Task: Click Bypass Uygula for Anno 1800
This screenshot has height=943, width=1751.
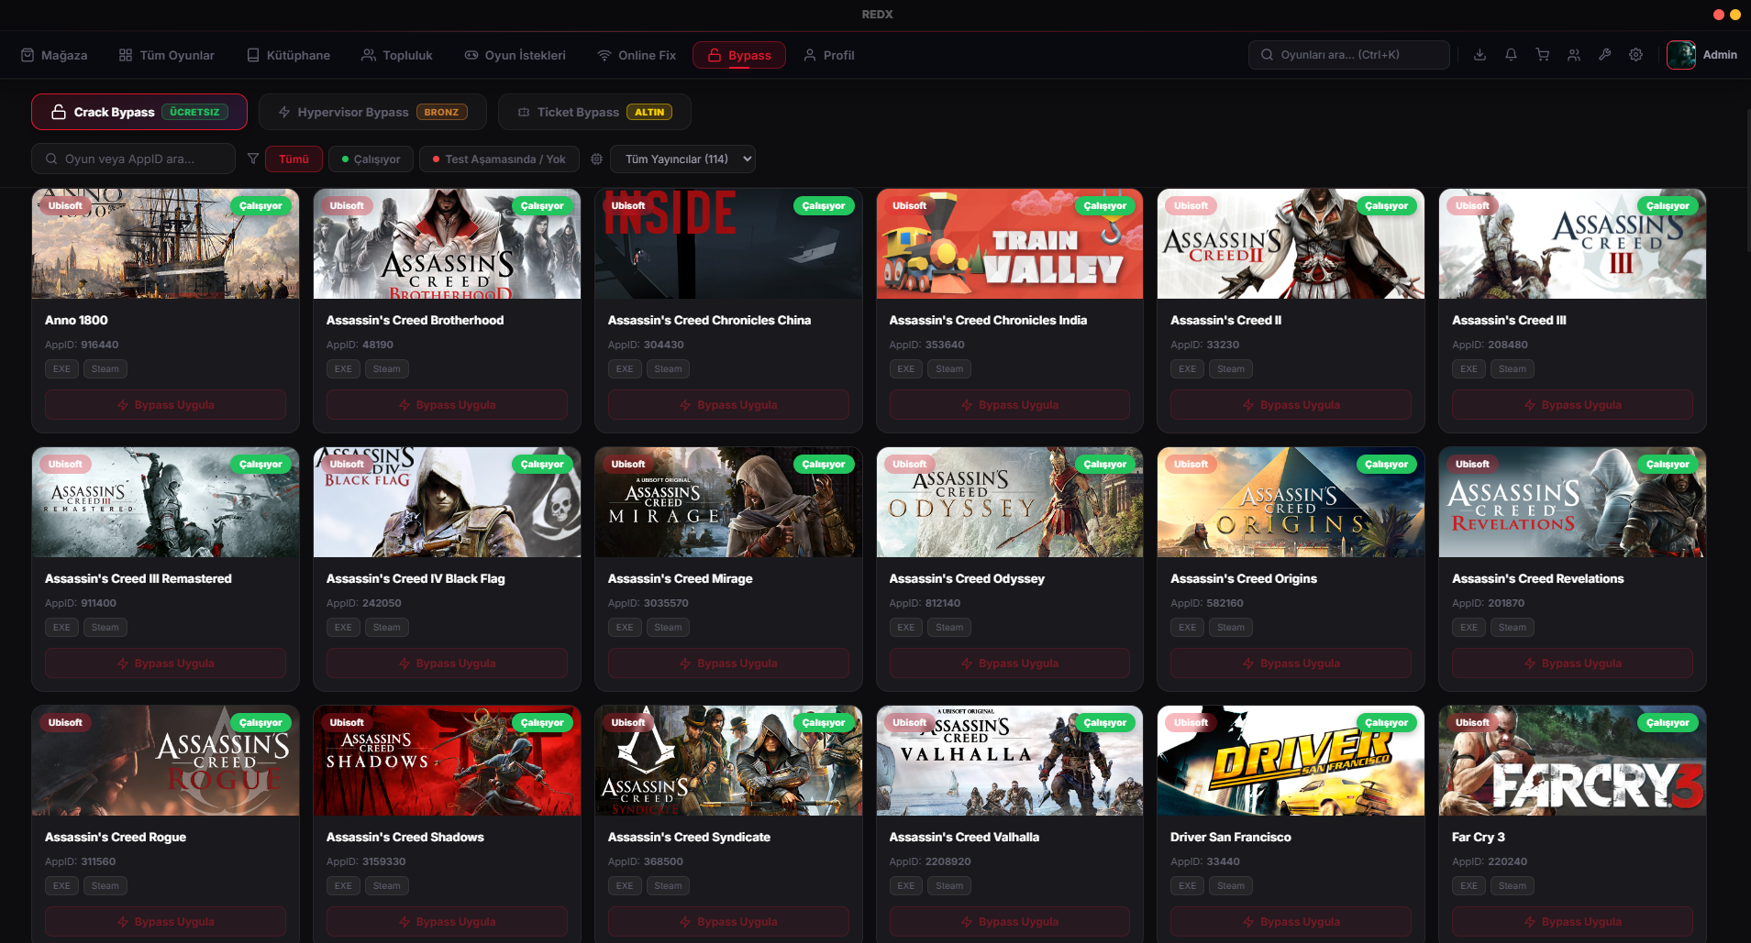Action: [x=165, y=405]
